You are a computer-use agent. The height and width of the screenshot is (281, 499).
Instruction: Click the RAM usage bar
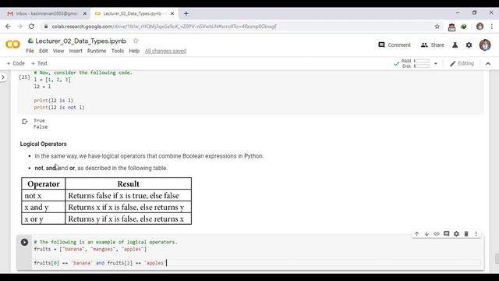pyautogui.click(x=422, y=61)
